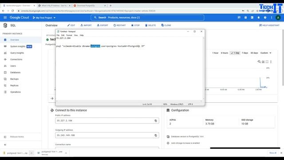Open a new browser tab

(x=110, y=6)
